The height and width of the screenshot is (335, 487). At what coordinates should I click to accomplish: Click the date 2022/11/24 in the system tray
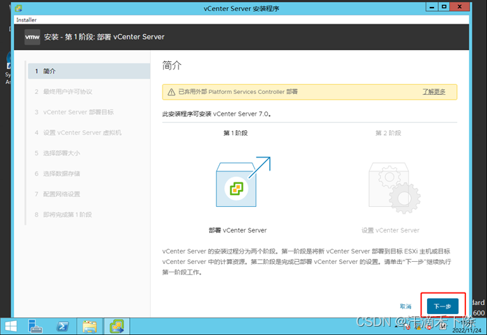(x=467, y=330)
